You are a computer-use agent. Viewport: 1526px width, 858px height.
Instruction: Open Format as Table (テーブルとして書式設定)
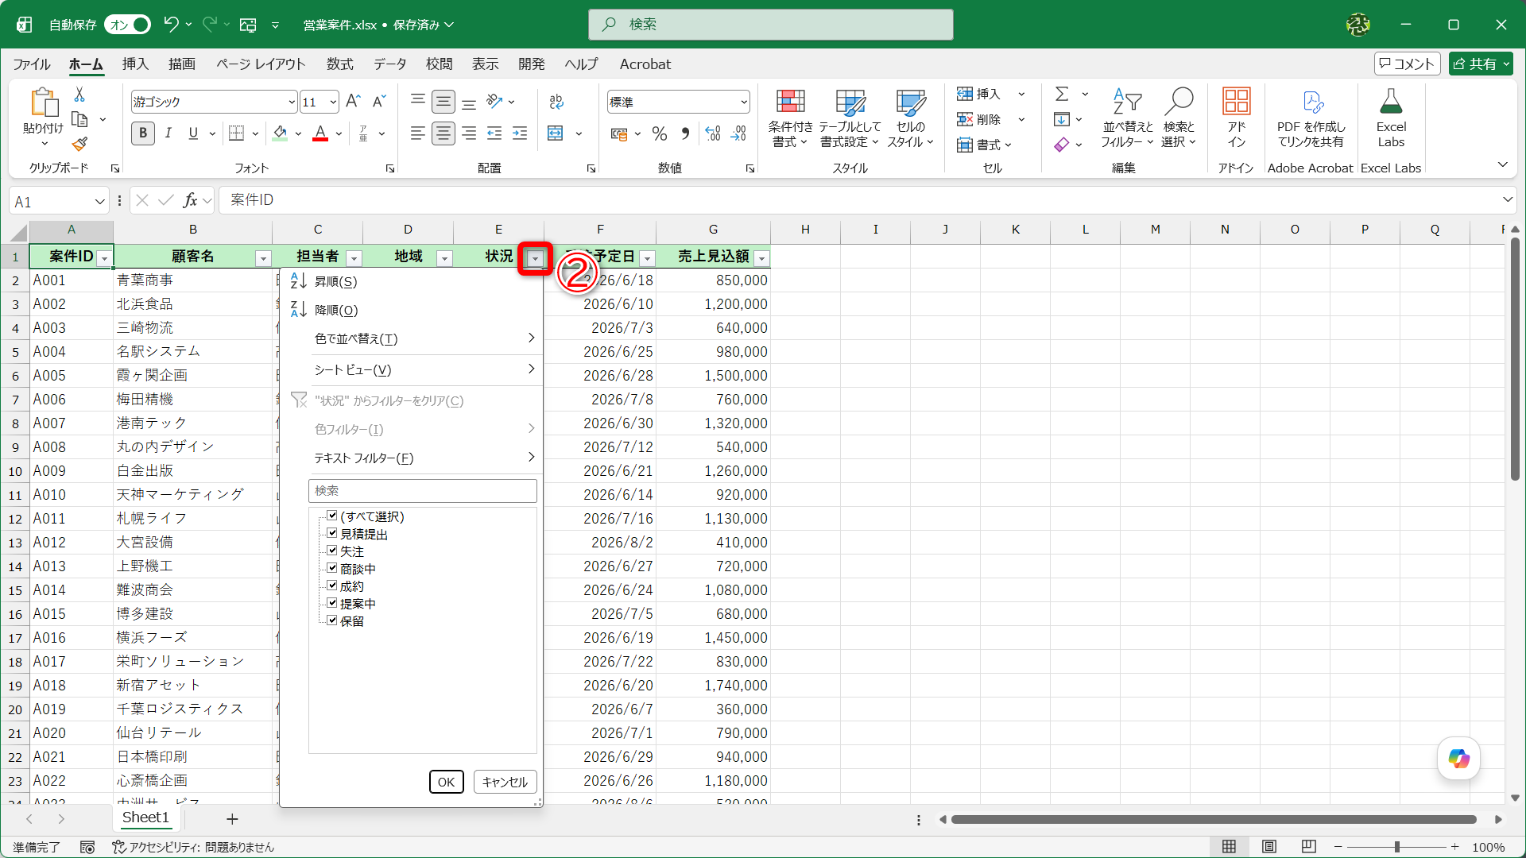850,118
